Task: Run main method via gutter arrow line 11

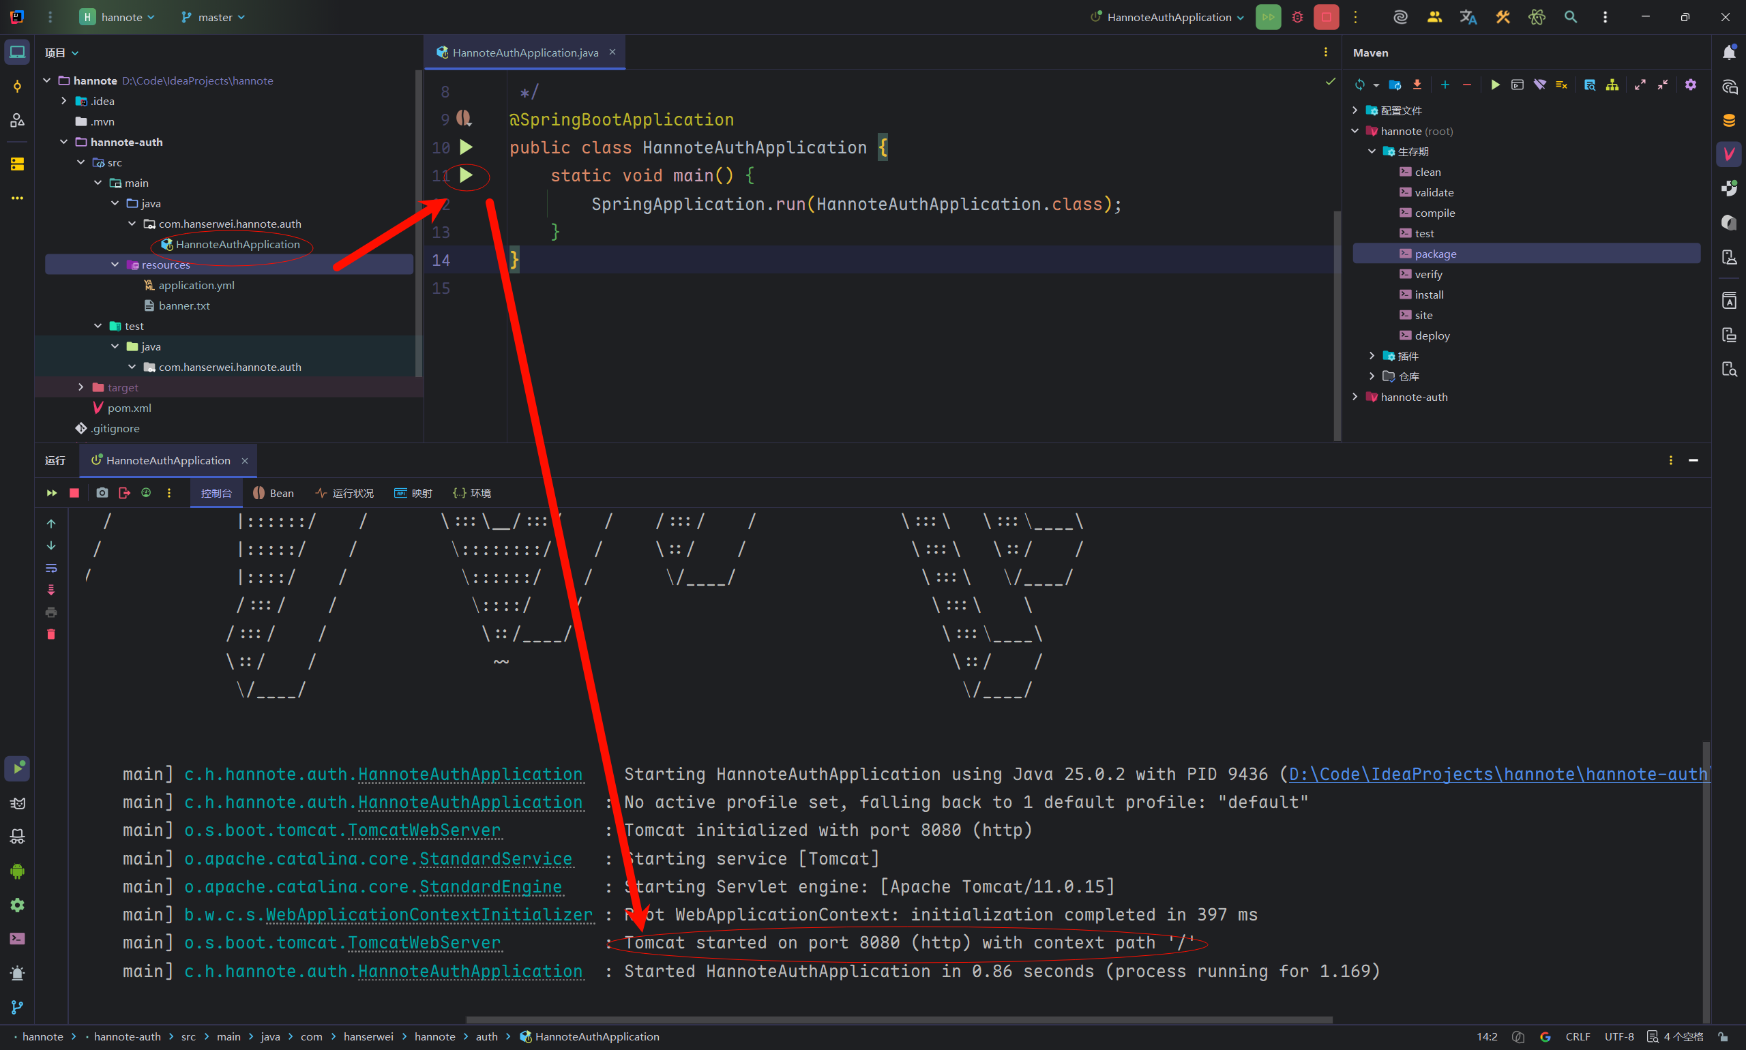Action: point(466,175)
